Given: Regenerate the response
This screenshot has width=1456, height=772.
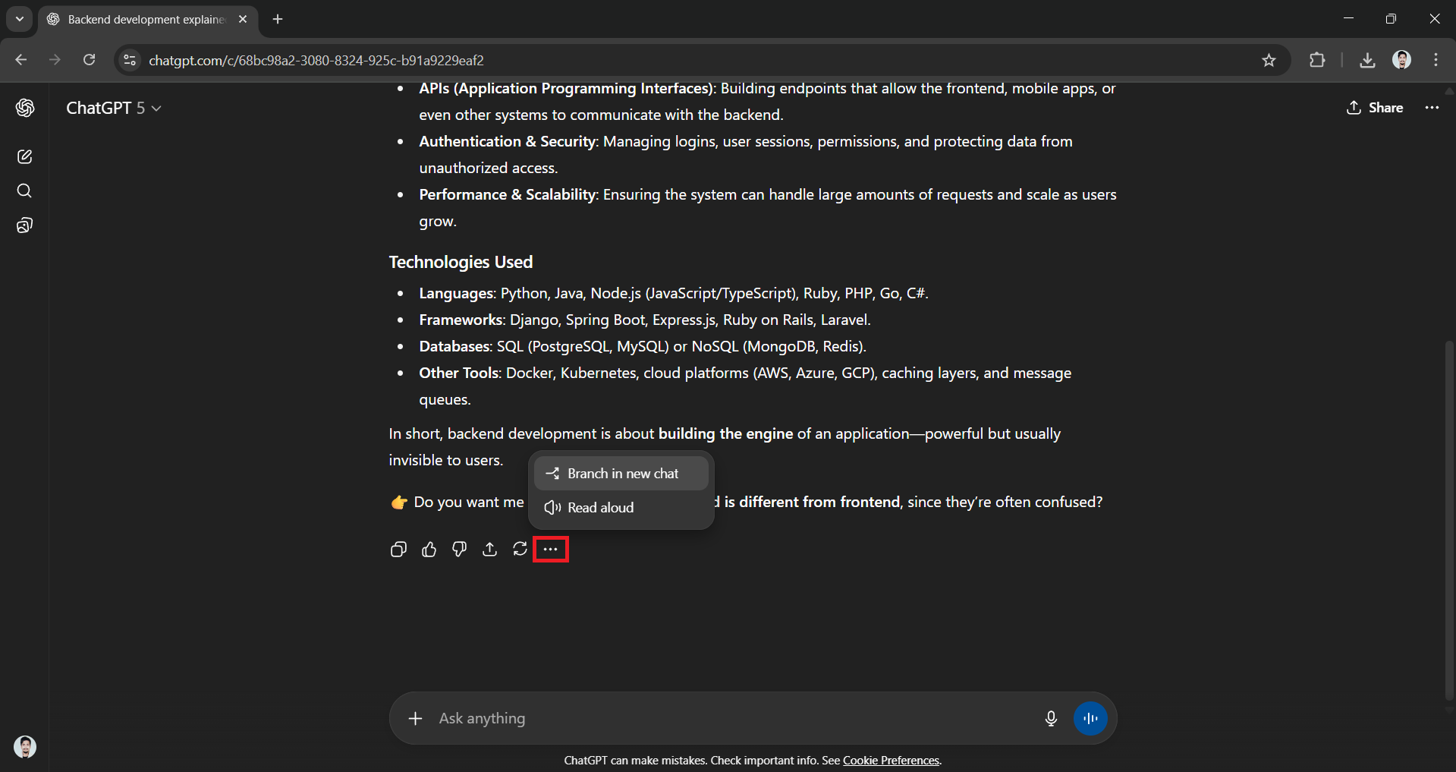Looking at the screenshot, I should click(520, 549).
